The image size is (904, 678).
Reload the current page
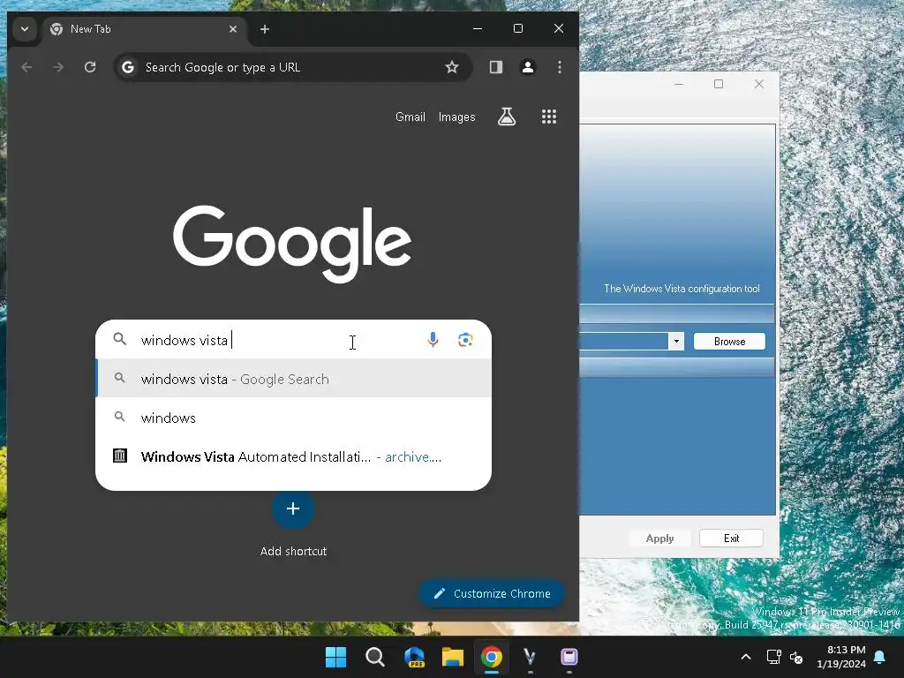click(90, 67)
